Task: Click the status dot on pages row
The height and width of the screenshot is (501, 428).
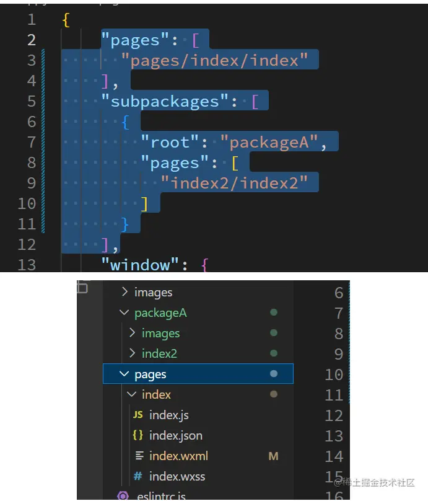Action: (274, 373)
